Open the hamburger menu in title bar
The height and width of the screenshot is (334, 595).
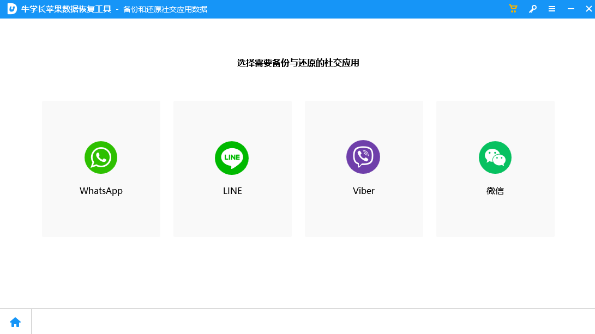[x=552, y=9]
